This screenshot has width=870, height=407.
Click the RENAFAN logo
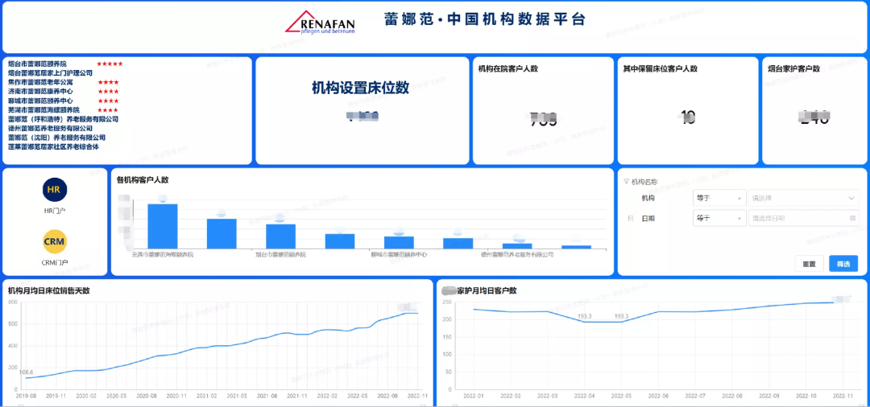[x=320, y=23]
